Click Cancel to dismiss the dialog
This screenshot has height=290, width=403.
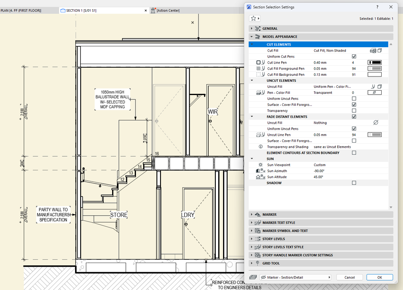tap(349, 277)
